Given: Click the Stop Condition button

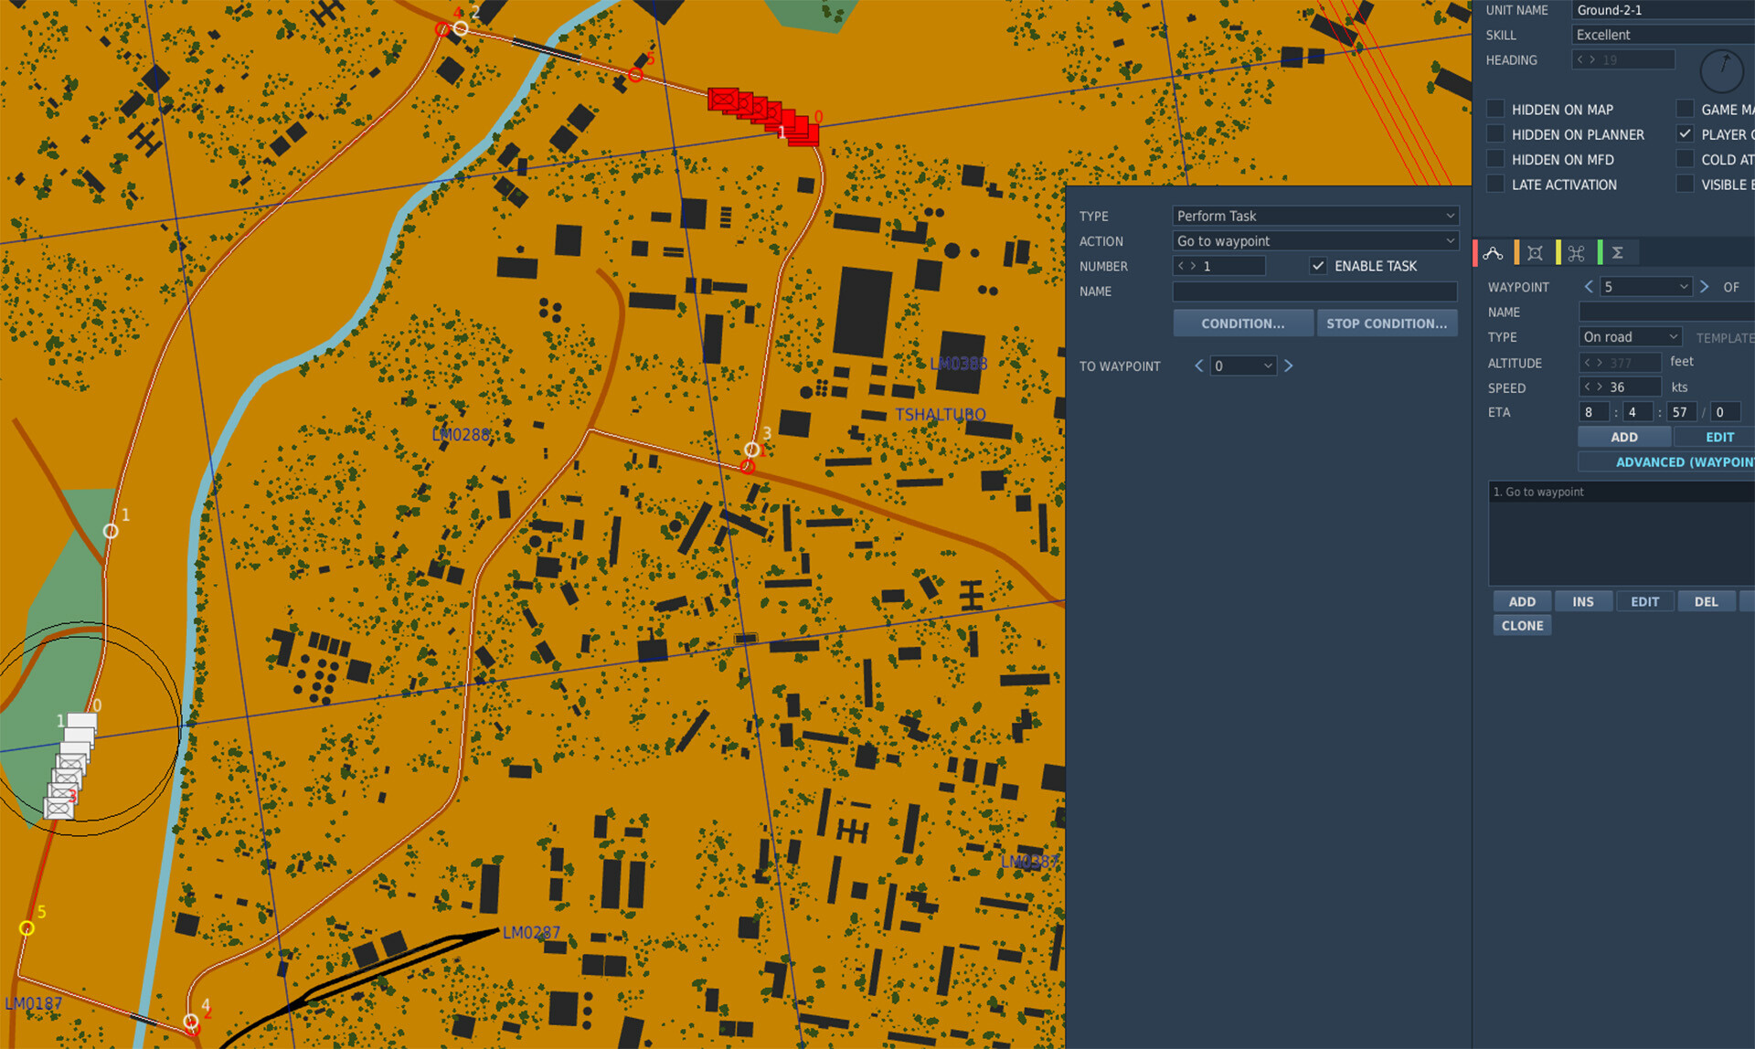Looking at the screenshot, I should coord(1387,323).
